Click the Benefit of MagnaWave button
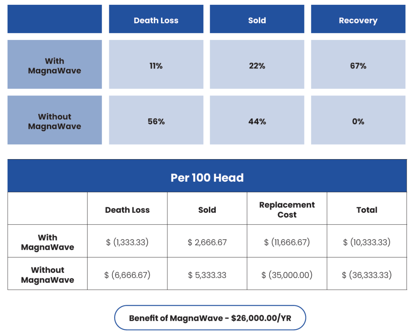 point(211,318)
